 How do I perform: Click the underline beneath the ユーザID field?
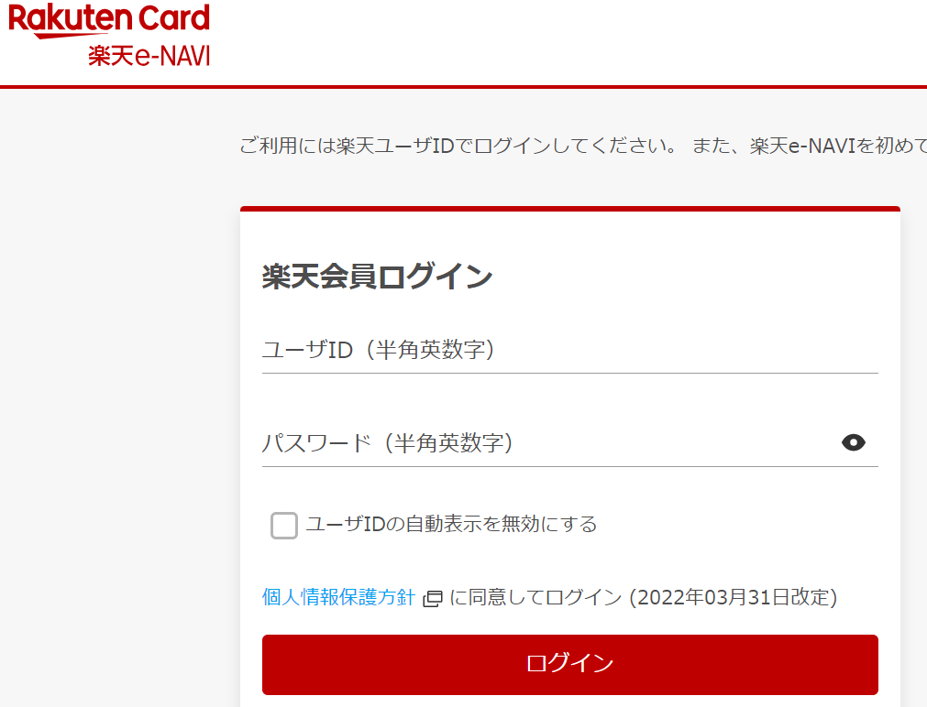pos(569,373)
